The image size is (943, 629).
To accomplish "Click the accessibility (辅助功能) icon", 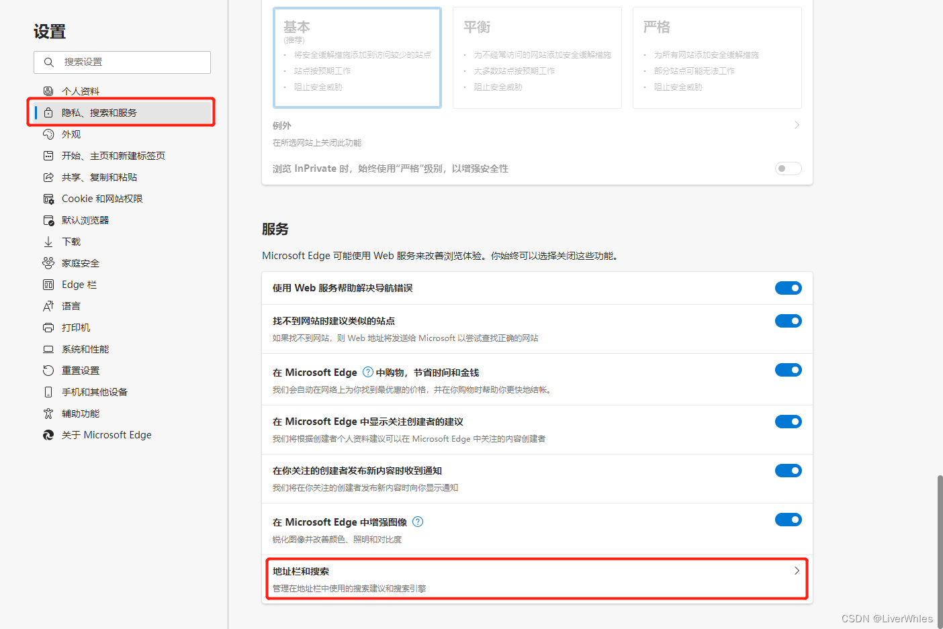I will coord(48,414).
